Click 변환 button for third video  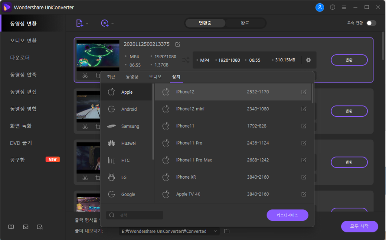(x=349, y=162)
